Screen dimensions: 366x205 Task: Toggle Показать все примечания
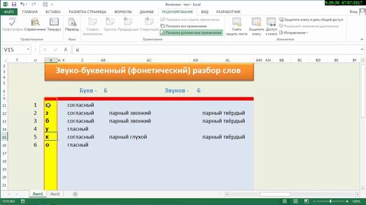pos(184,26)
